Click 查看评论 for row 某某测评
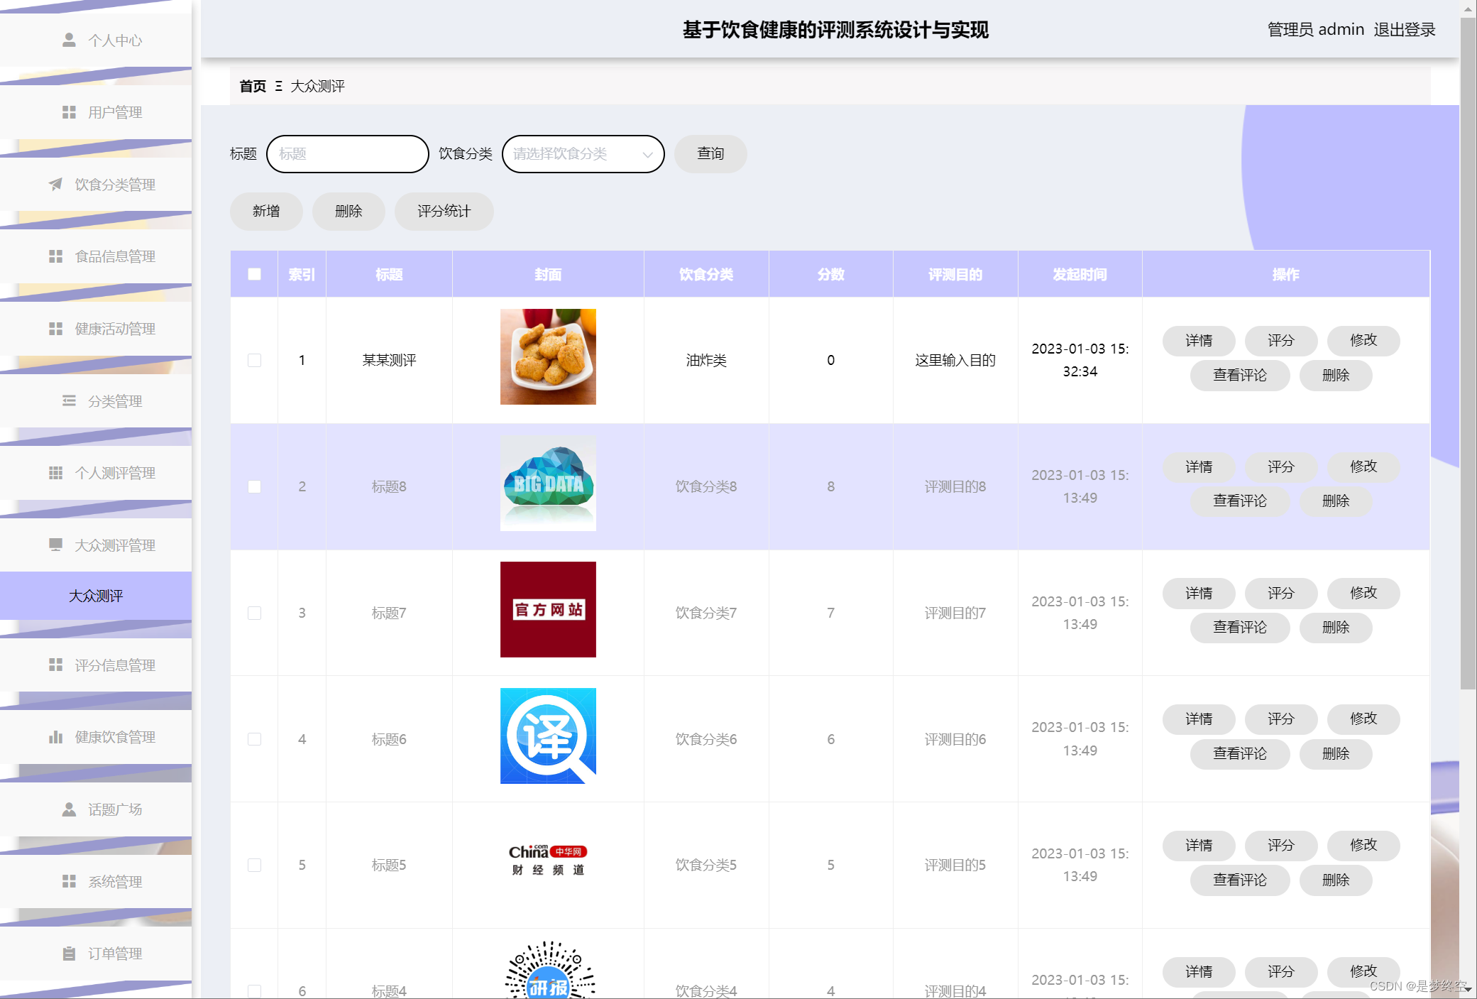 (x=1240, y=376)
